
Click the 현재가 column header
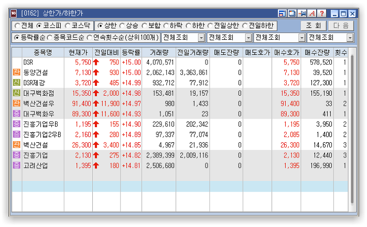78,52
